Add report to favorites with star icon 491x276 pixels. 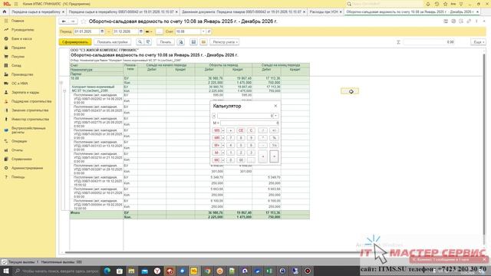click(x=84, y=21)
